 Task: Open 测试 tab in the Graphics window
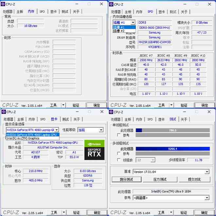65,119
